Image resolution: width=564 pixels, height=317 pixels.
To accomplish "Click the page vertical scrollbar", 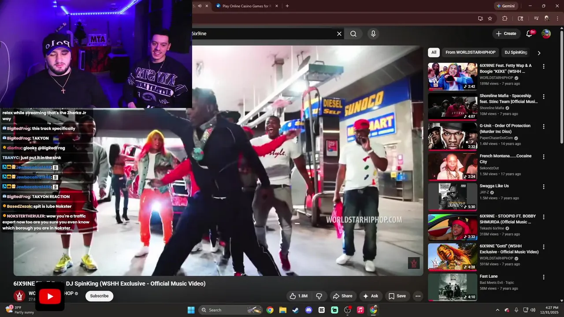I will click(561, 86).
